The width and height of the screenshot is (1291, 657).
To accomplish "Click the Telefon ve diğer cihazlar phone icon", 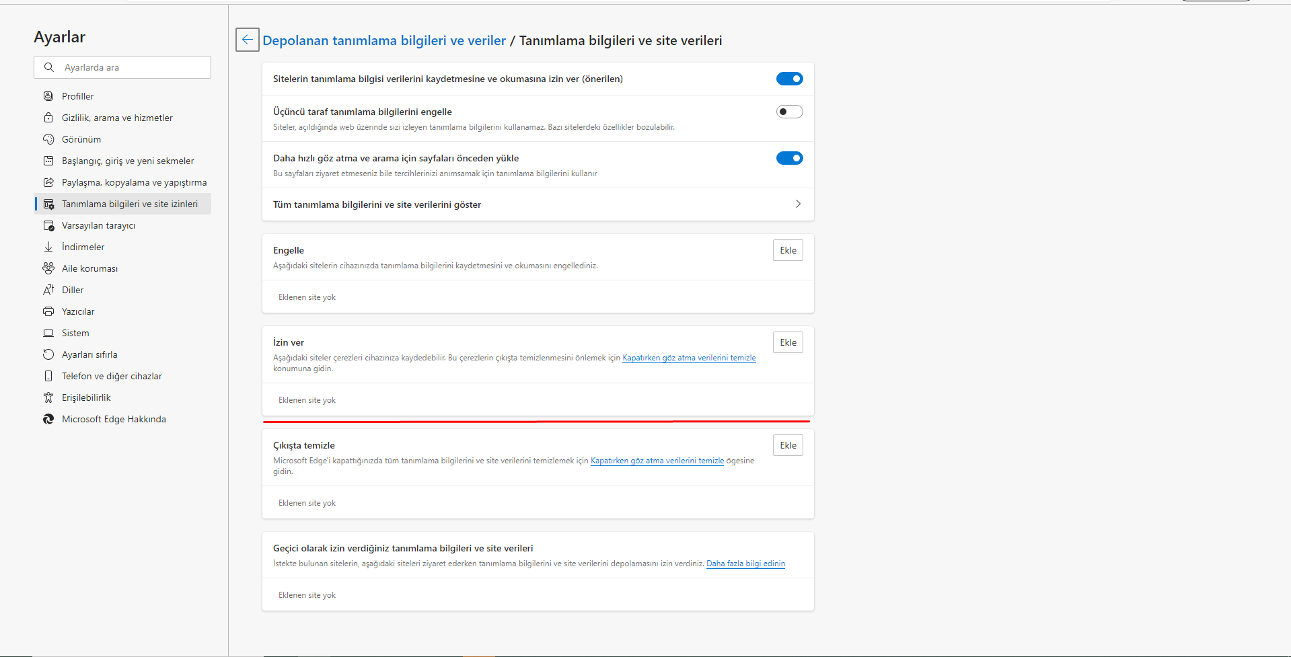I will tap(48, 376).
